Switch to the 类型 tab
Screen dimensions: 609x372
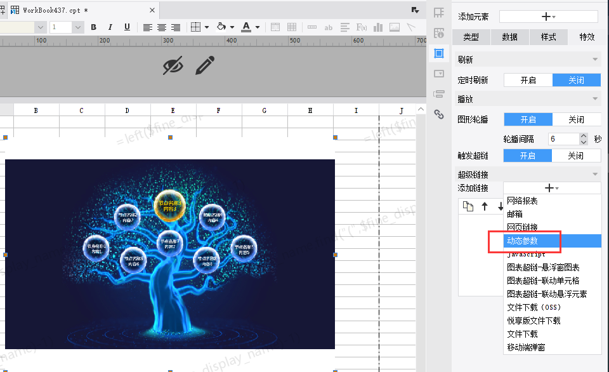tap(471, 37)
